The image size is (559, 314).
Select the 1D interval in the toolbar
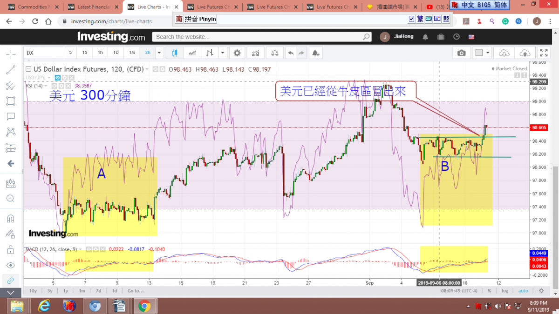[x=116, y=53]
